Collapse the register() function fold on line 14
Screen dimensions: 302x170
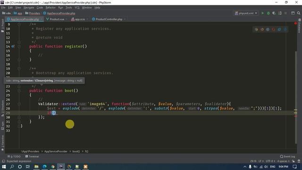(x=19, y=46)
